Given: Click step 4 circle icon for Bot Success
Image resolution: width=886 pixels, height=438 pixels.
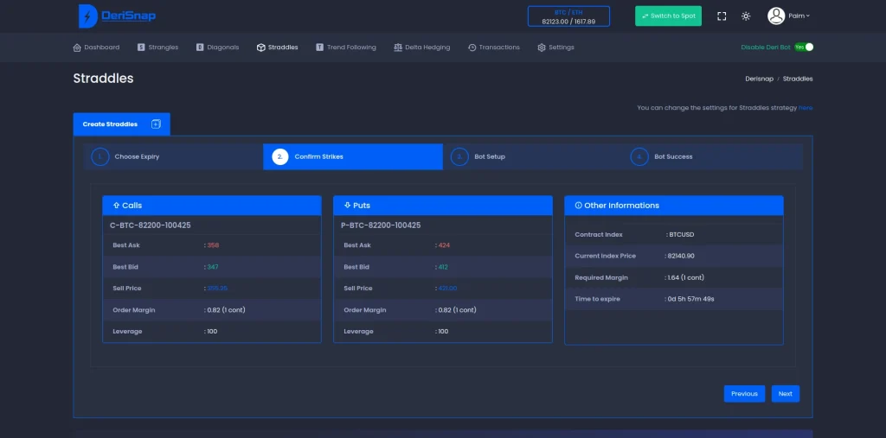Looking at the screenshot, I should point(639,156).
